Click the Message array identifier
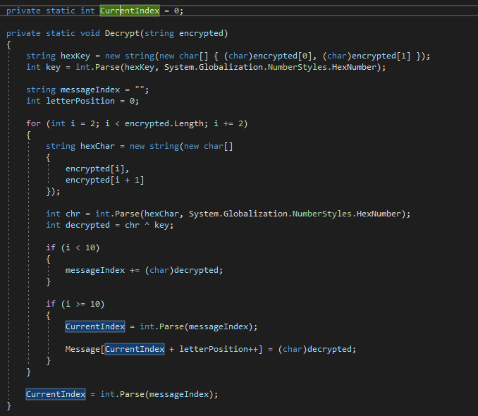 click(x=82, y=349)
